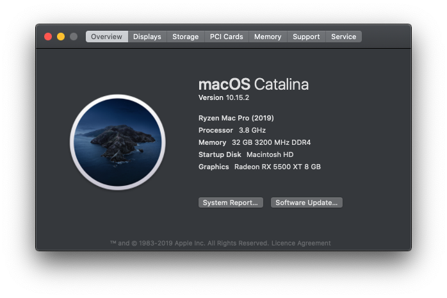Screen dimensions: 447x298
Task: Click the Processor 3.8 GHz line
Action: pos(232,130)
